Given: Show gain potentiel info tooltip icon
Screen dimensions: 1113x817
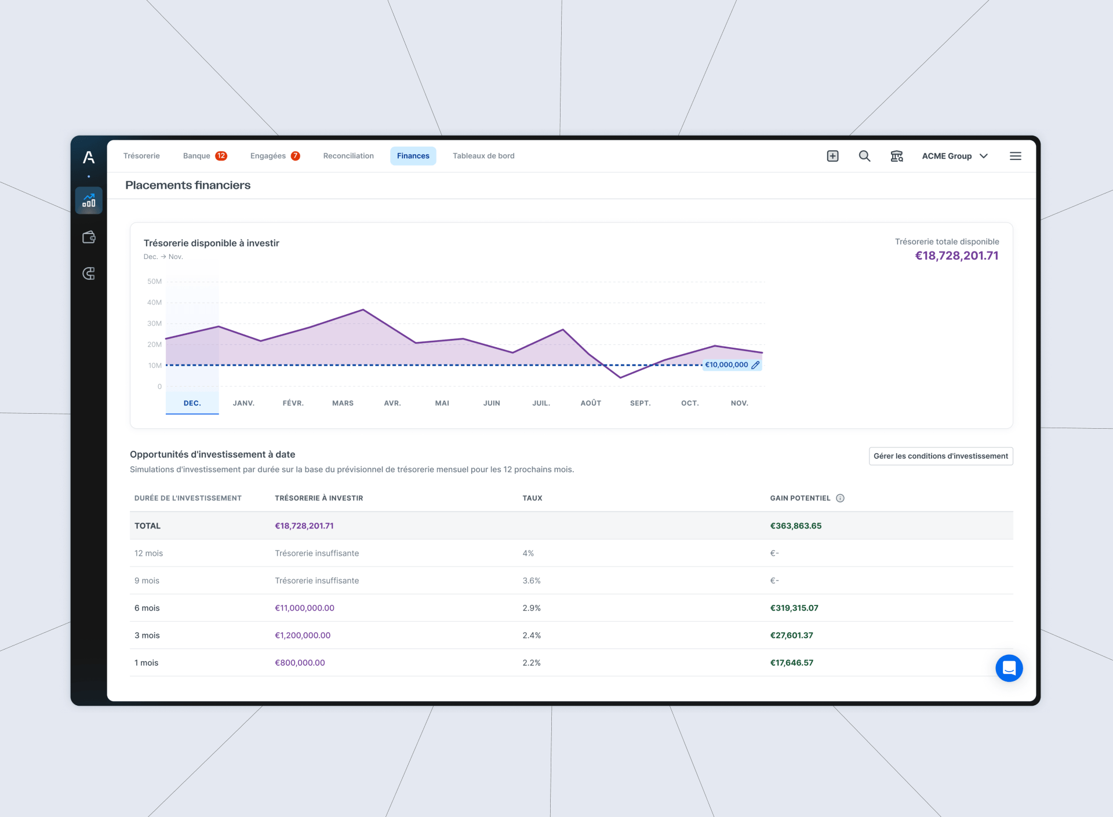Looking at the screenshot, I should (x=840, y=498).
